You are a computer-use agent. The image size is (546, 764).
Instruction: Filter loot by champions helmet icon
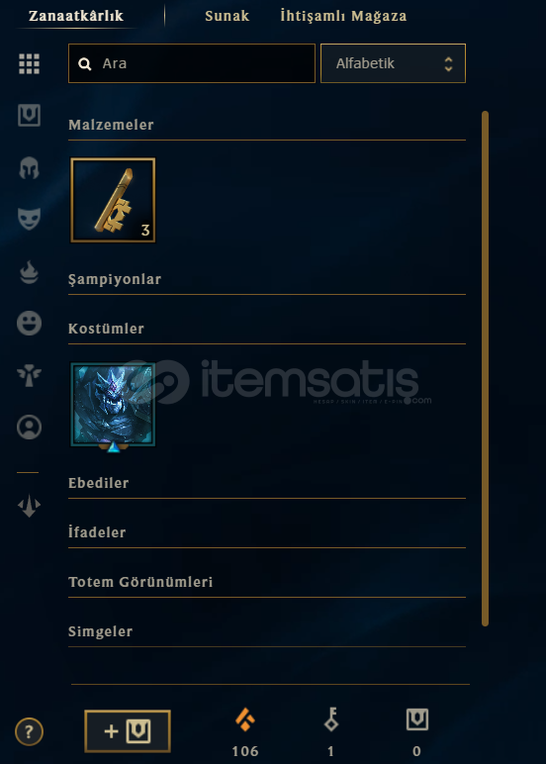(30, 168)
